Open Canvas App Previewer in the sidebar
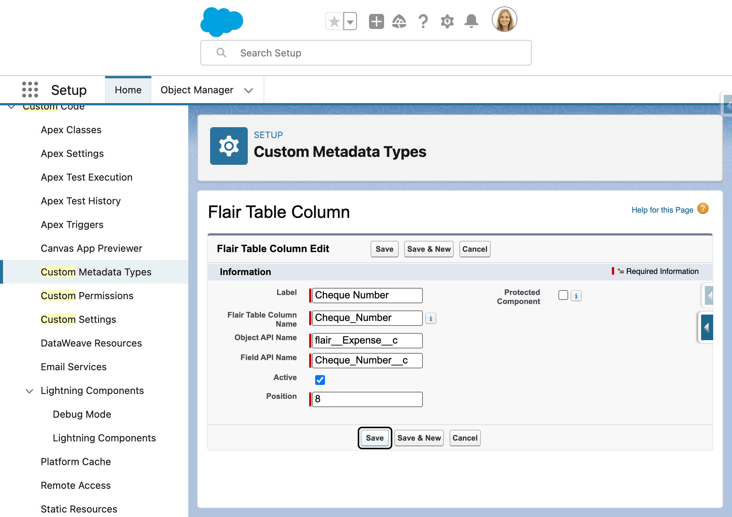732x517 pixels. pos(91,248)
